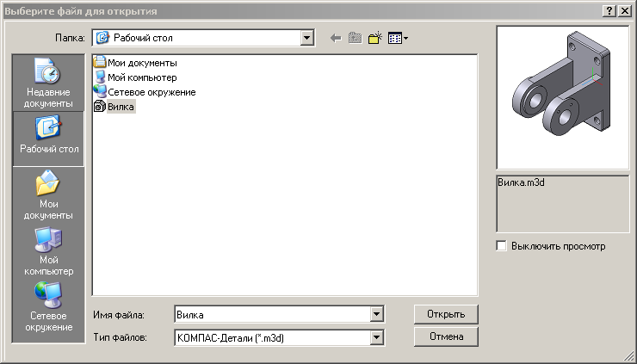Click the Вилка.m3d description text
The image size is (637, 364).
pos(521,182)
